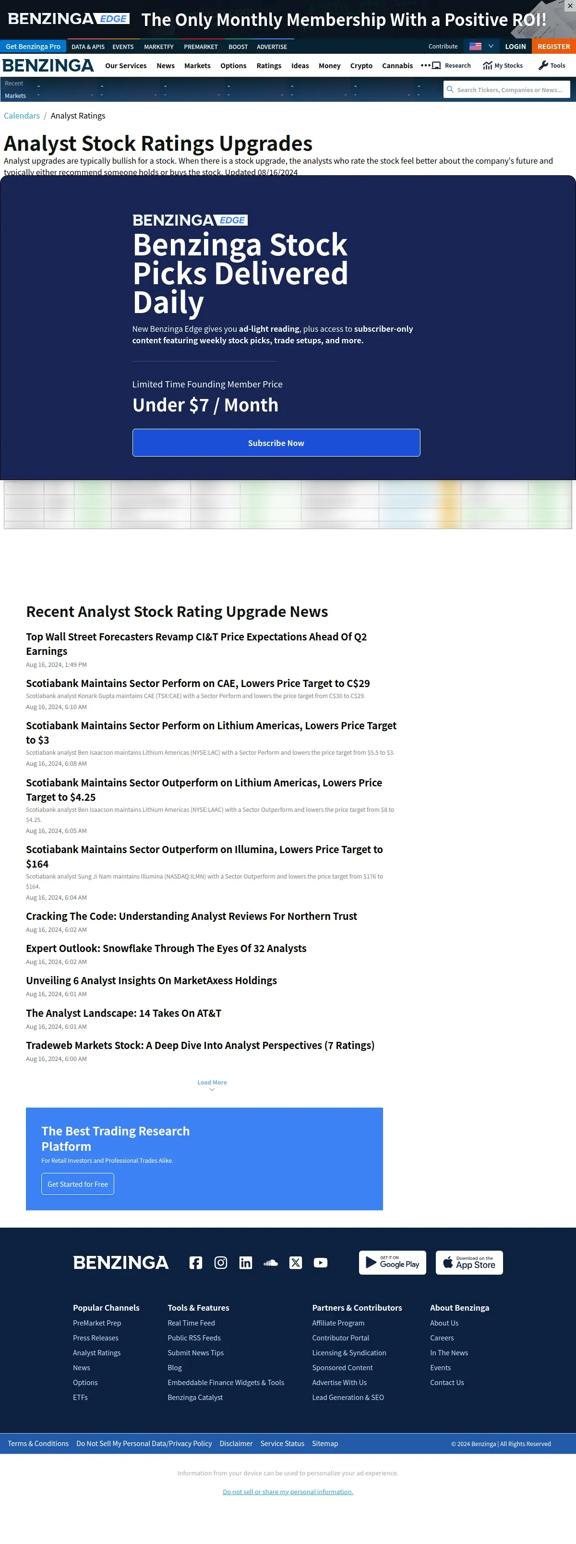Click footer Careers link
Screen dimensions: 576x1544
(442, 1338)
